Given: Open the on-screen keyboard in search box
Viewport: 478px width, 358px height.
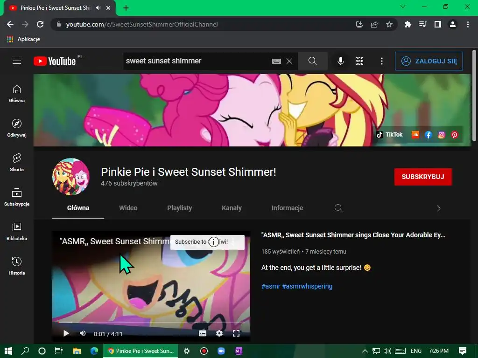Looking at the screenshot, I should pyautogui.click(x=276, y=61).
